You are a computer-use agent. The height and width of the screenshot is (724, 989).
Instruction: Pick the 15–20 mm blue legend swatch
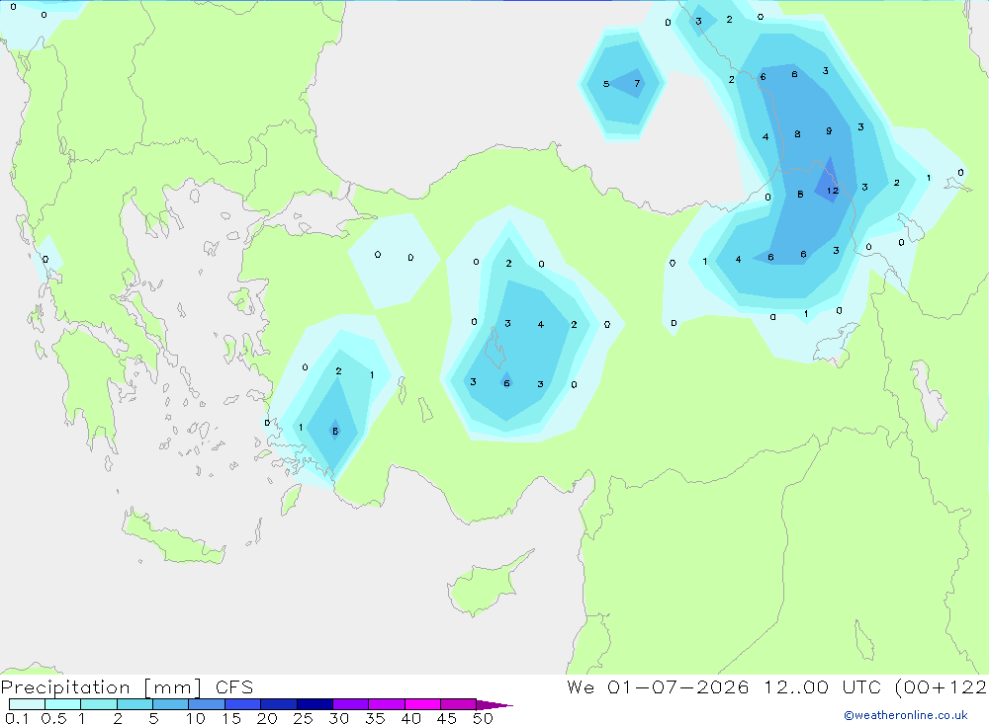tap(242, 704)
